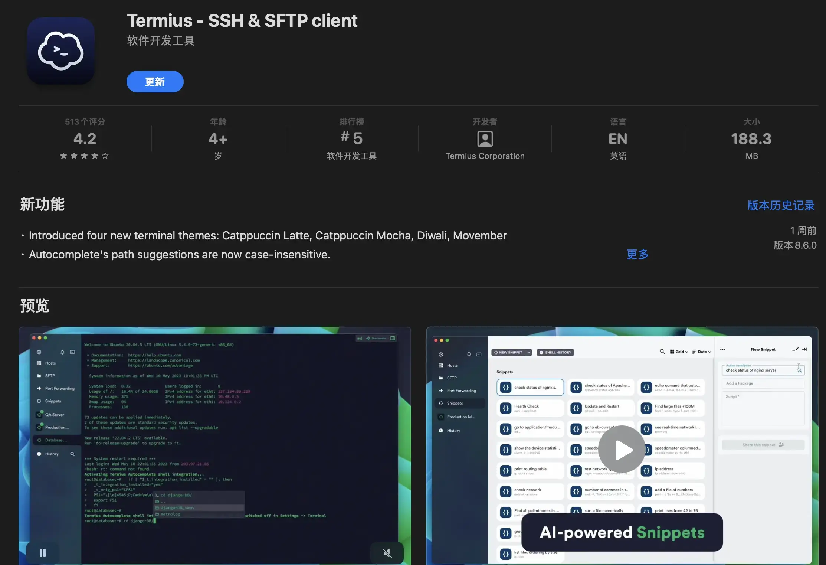Click the EN language info item
Viewport: 826px width, 565px height.
coord(618,139)
